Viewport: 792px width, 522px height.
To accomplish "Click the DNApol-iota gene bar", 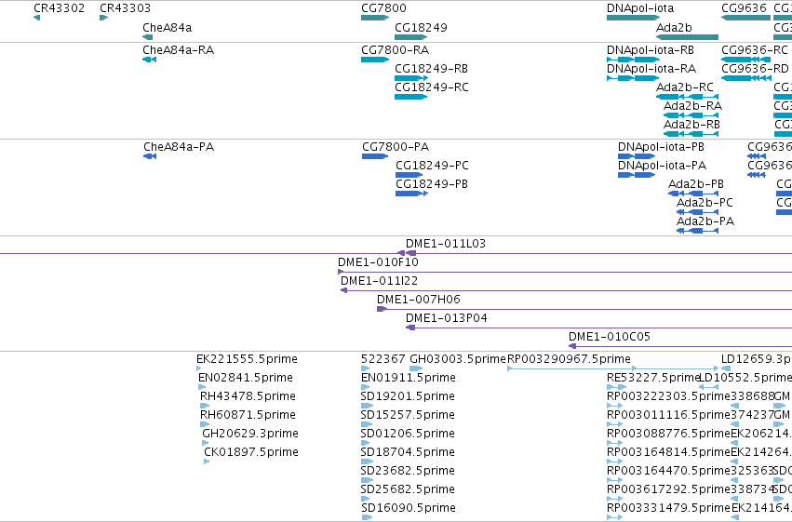I will pyautogui.click(x=634, y=18).
